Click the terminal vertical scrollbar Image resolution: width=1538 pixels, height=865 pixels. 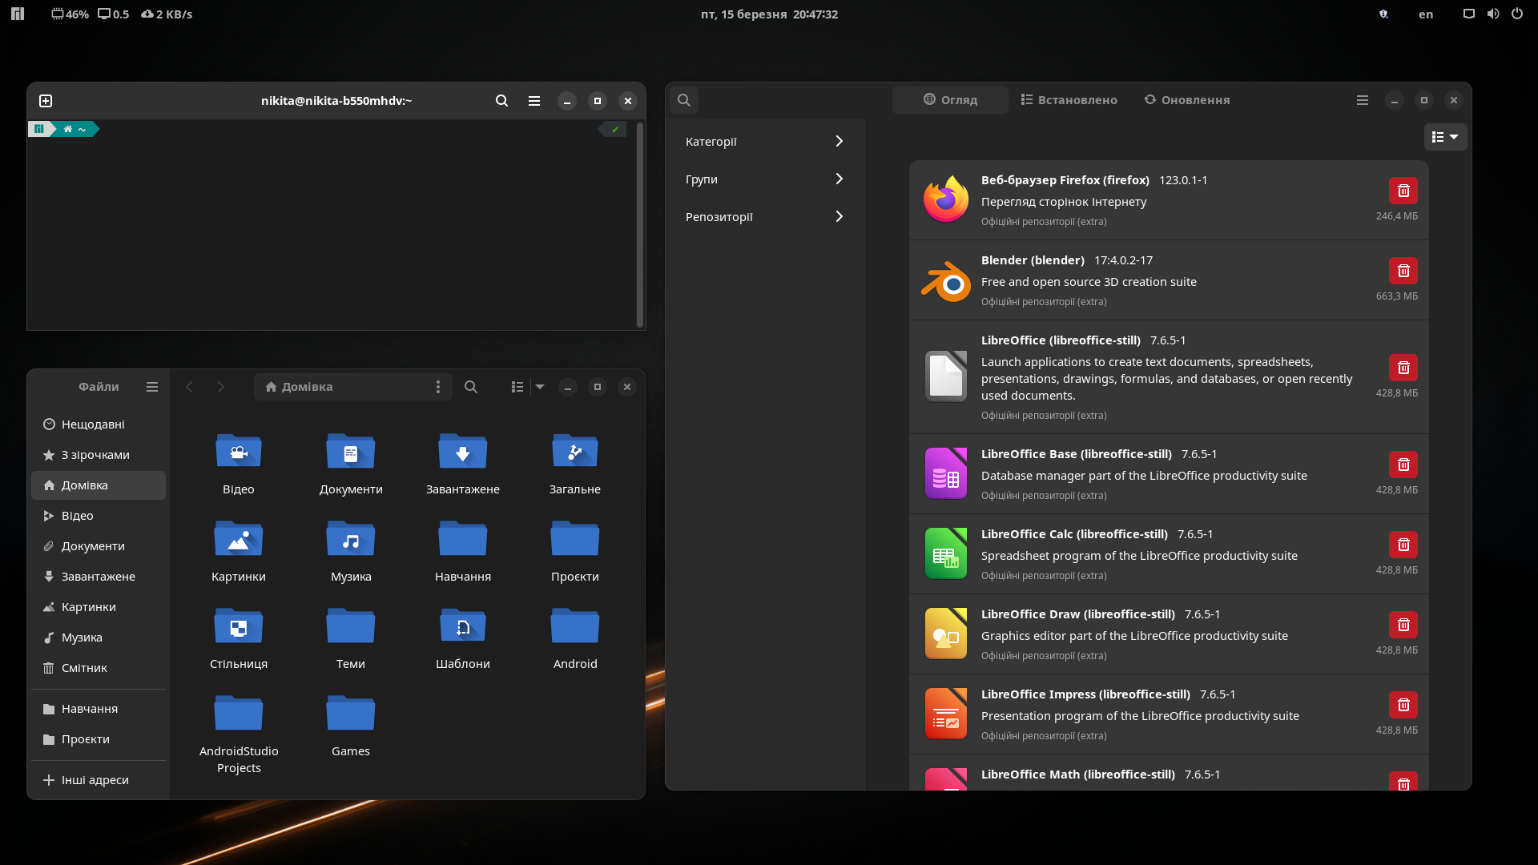639,224
